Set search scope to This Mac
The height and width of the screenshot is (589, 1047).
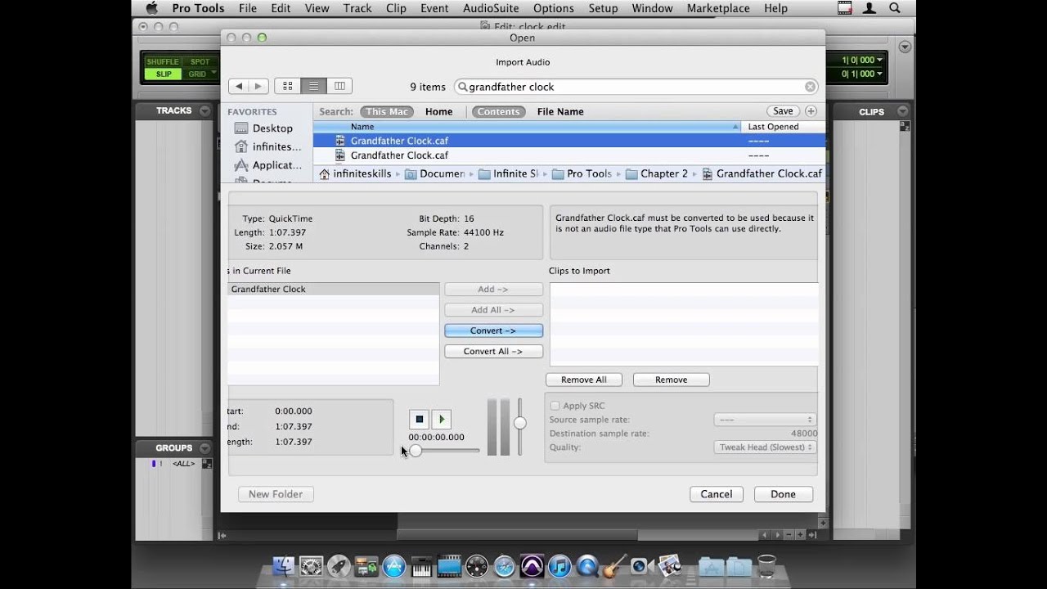tap(387, 111)
